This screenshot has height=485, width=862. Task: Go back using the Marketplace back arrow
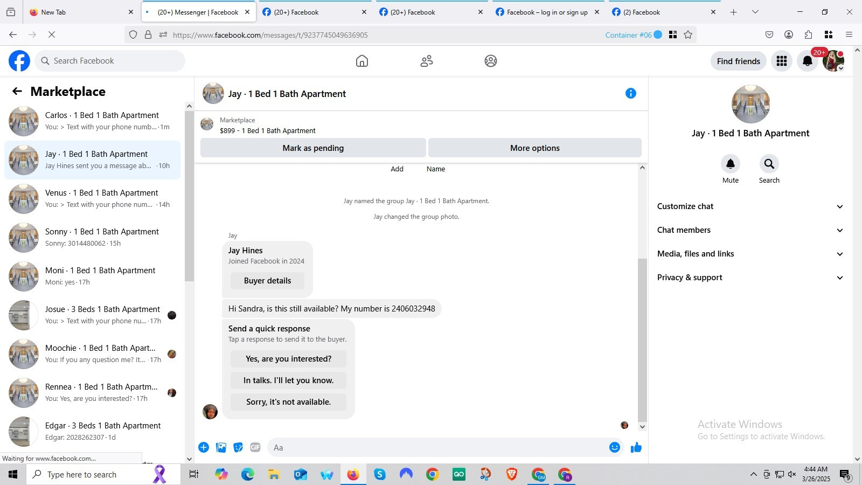point(17,92)
